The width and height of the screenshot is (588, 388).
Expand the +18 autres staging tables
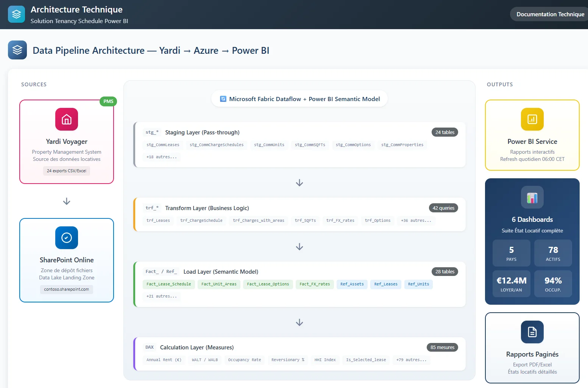[x=162, y=157]
